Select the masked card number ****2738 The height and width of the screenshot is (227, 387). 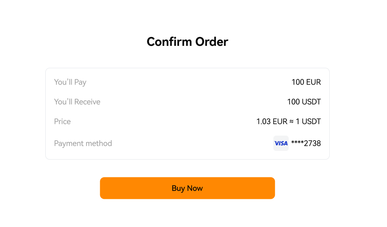[x=306, y=143]
